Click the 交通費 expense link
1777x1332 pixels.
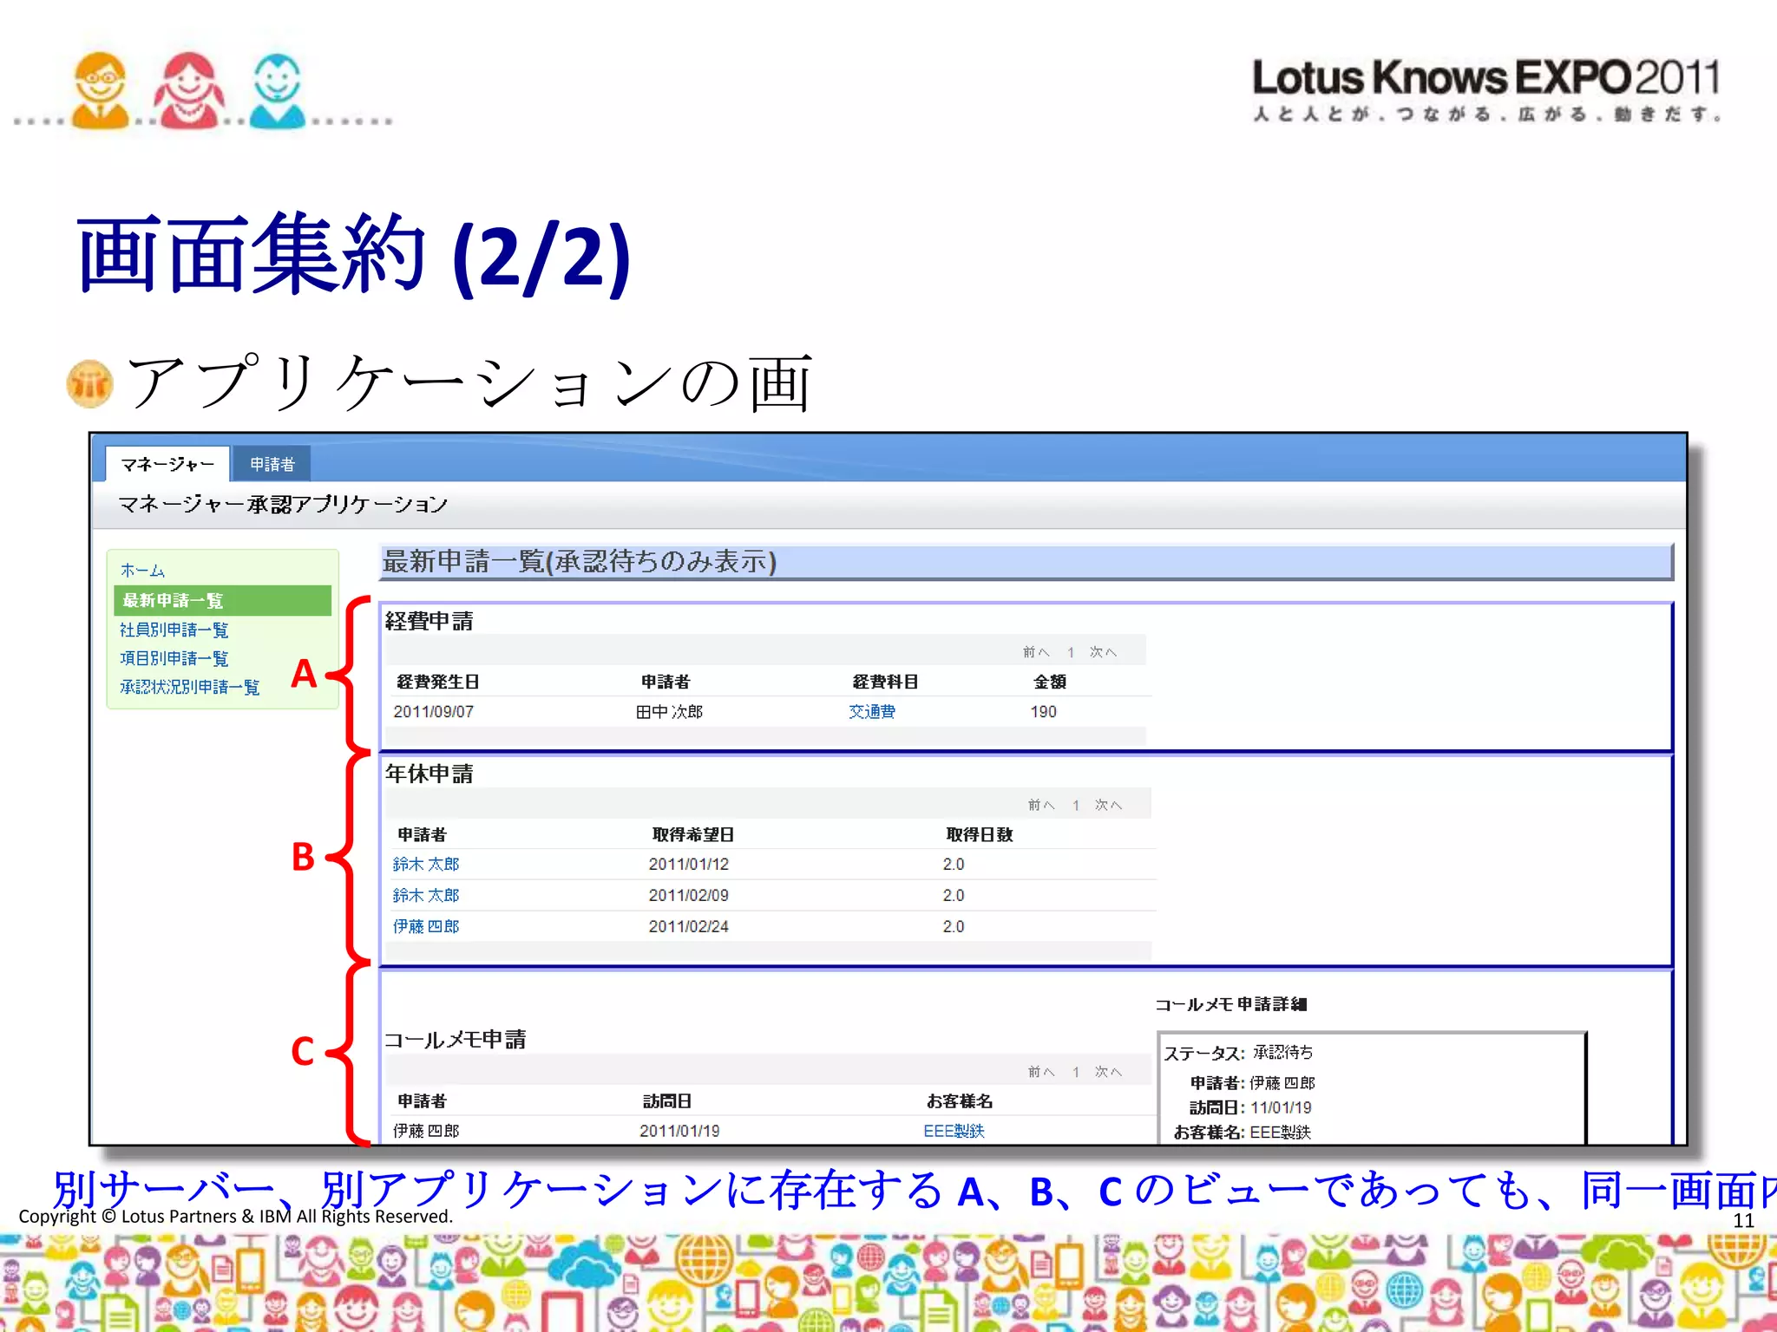[x=872, y=711]
